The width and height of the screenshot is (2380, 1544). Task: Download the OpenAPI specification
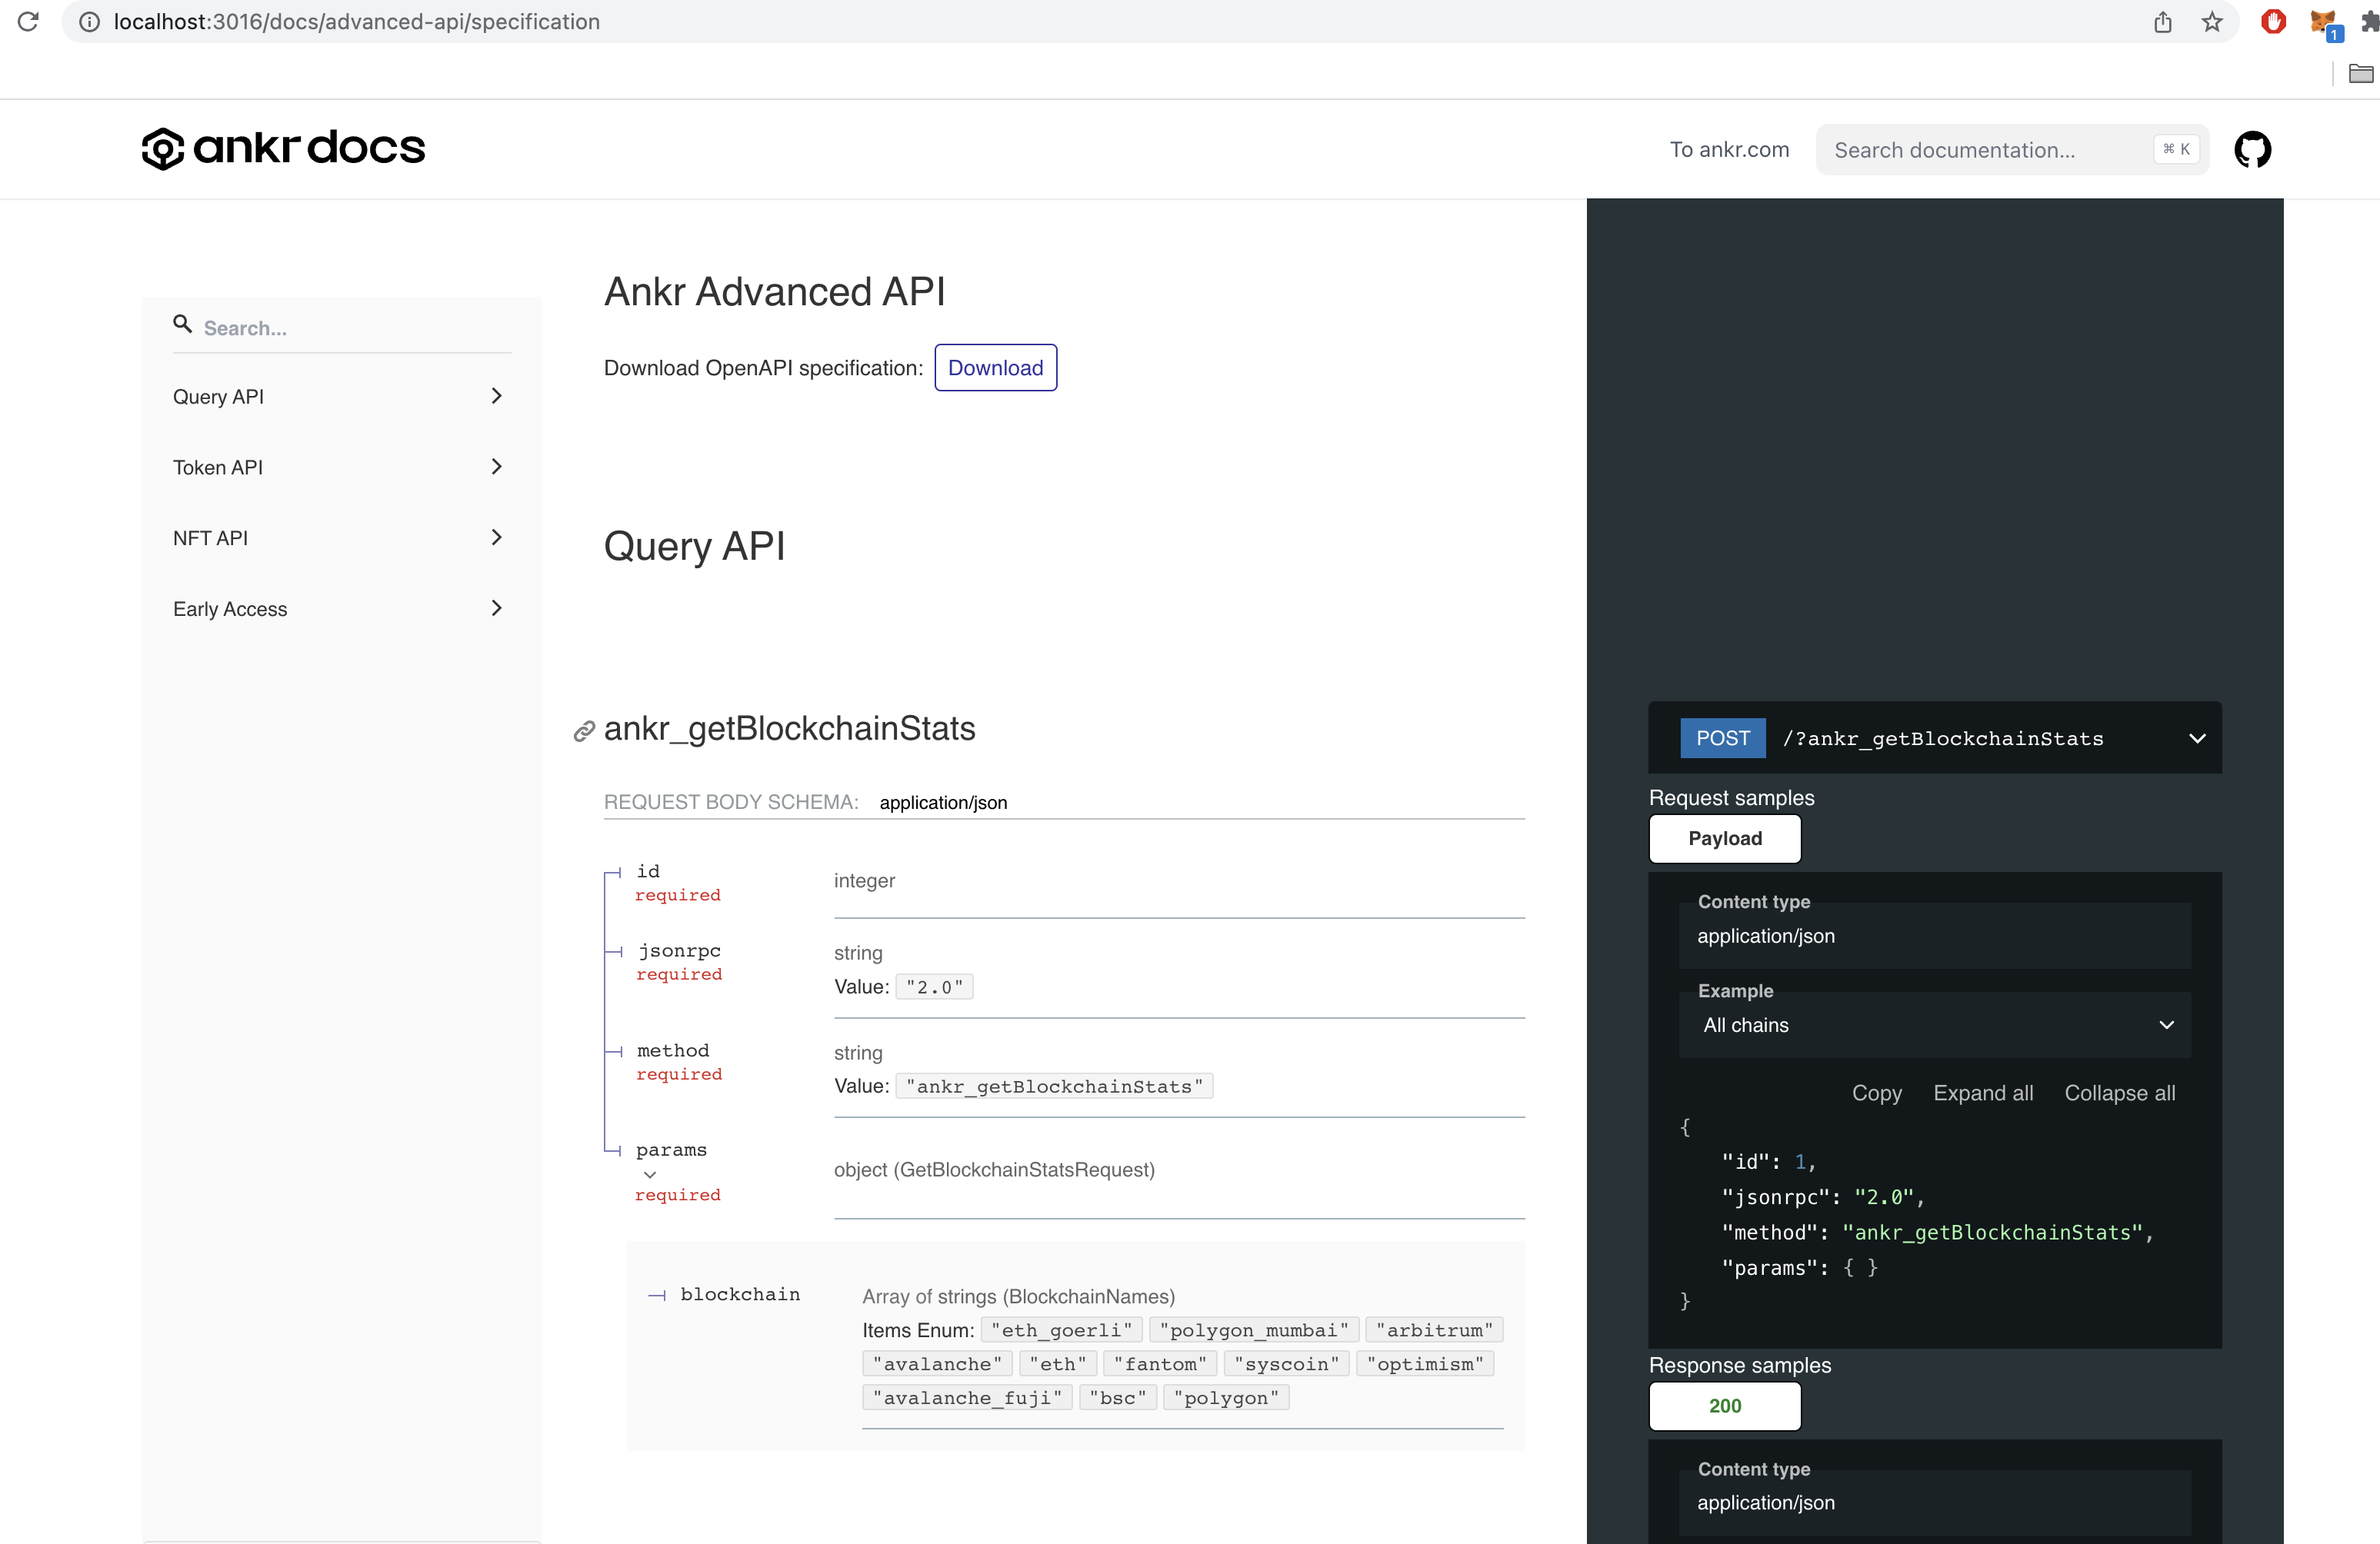pyautogui.click(x=995, y=367)
